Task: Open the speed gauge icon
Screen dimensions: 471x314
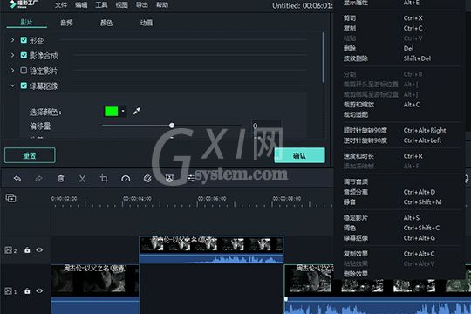Action: point(126,179)
